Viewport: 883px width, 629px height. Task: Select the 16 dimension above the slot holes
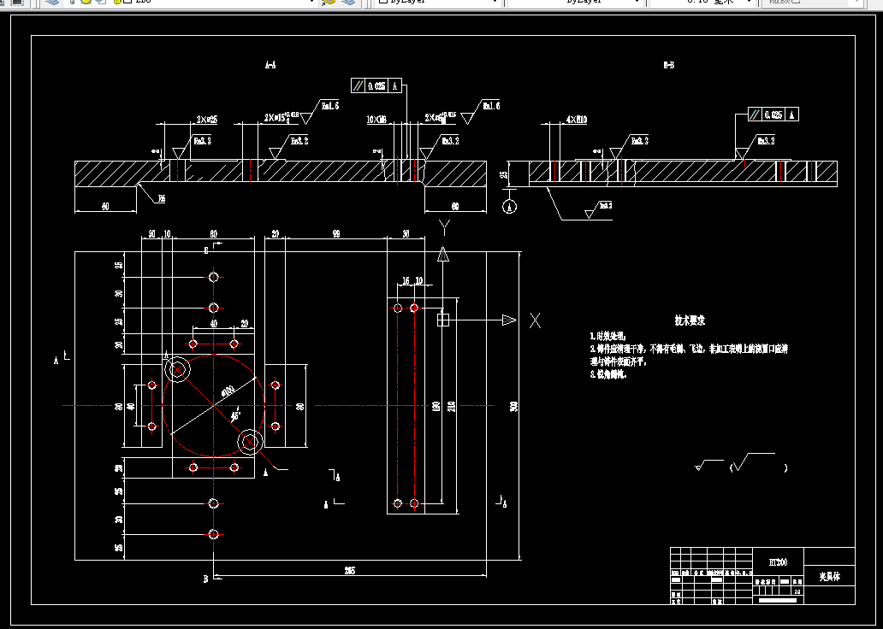click(406, 281)
